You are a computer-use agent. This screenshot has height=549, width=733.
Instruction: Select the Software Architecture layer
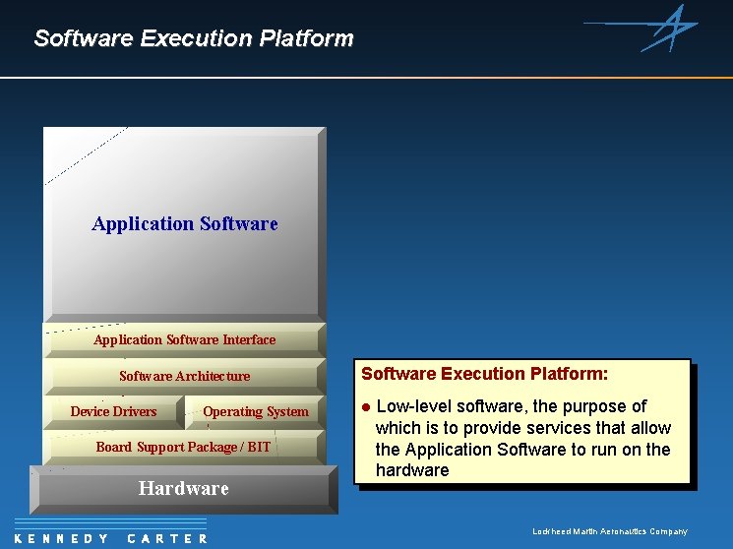[185, 377]
